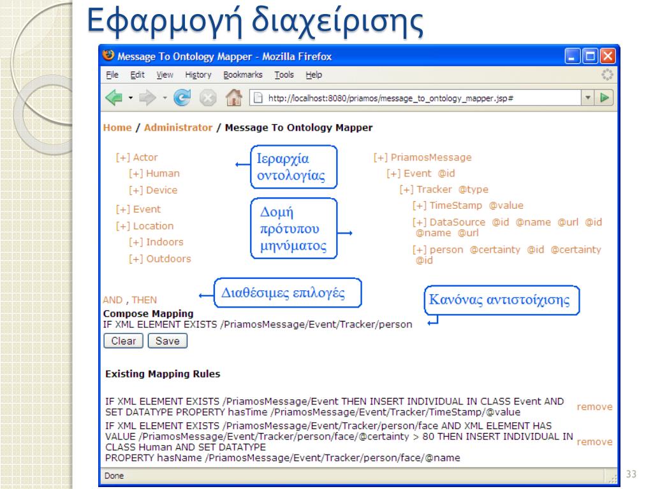Click the 'Existing Mapping Rules' heading
The height and width of the screenshot is (489, 653).
click(163, 374)
